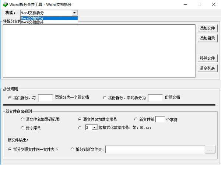Click the new folder path input field
This screenshot has height=171, width=221.
pyautogui.click(x=155, y=149)
